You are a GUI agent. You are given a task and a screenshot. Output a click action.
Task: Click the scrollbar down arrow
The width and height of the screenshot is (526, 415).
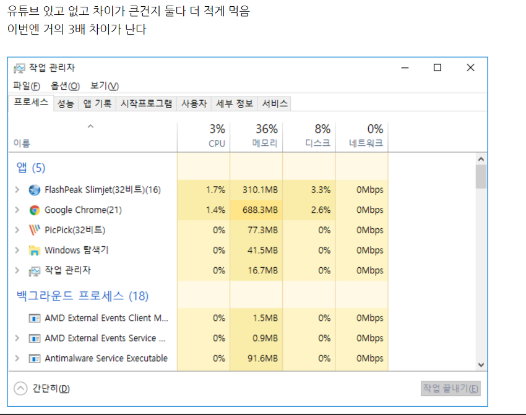481,365
